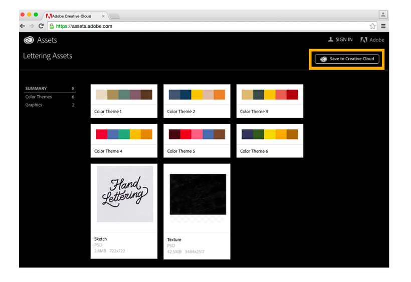
Task: Open a new browser tab
Action: point(114,16)
